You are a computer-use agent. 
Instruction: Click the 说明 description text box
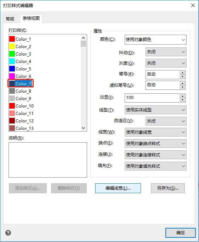click(x=48, y=160)
